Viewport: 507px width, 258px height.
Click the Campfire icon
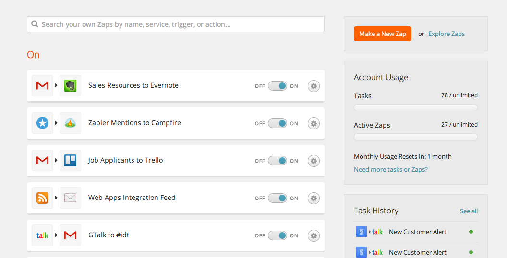[x=70, y=123]
